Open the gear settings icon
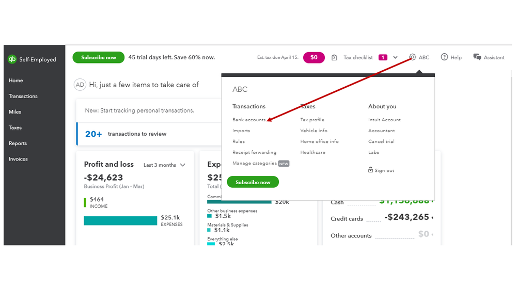Screen dimensions: 516x290 tap(412, 57)
